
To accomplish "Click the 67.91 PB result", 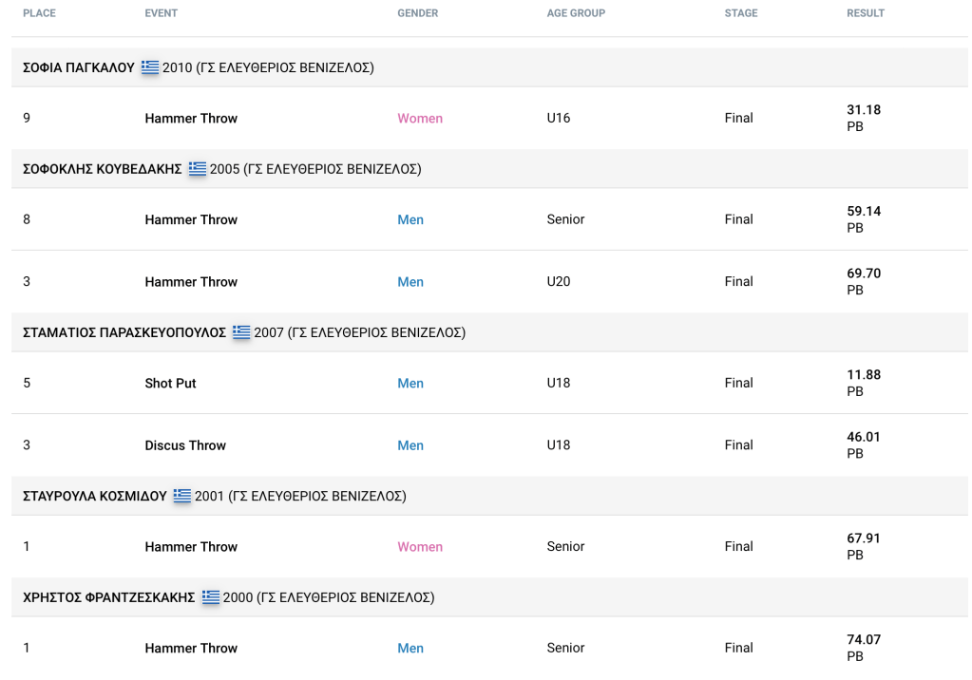I will [863, 546].
